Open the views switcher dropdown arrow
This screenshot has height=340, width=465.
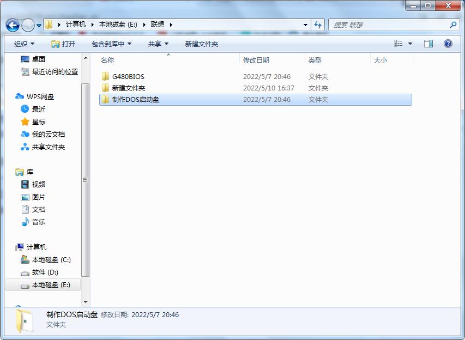click(410, 43)
